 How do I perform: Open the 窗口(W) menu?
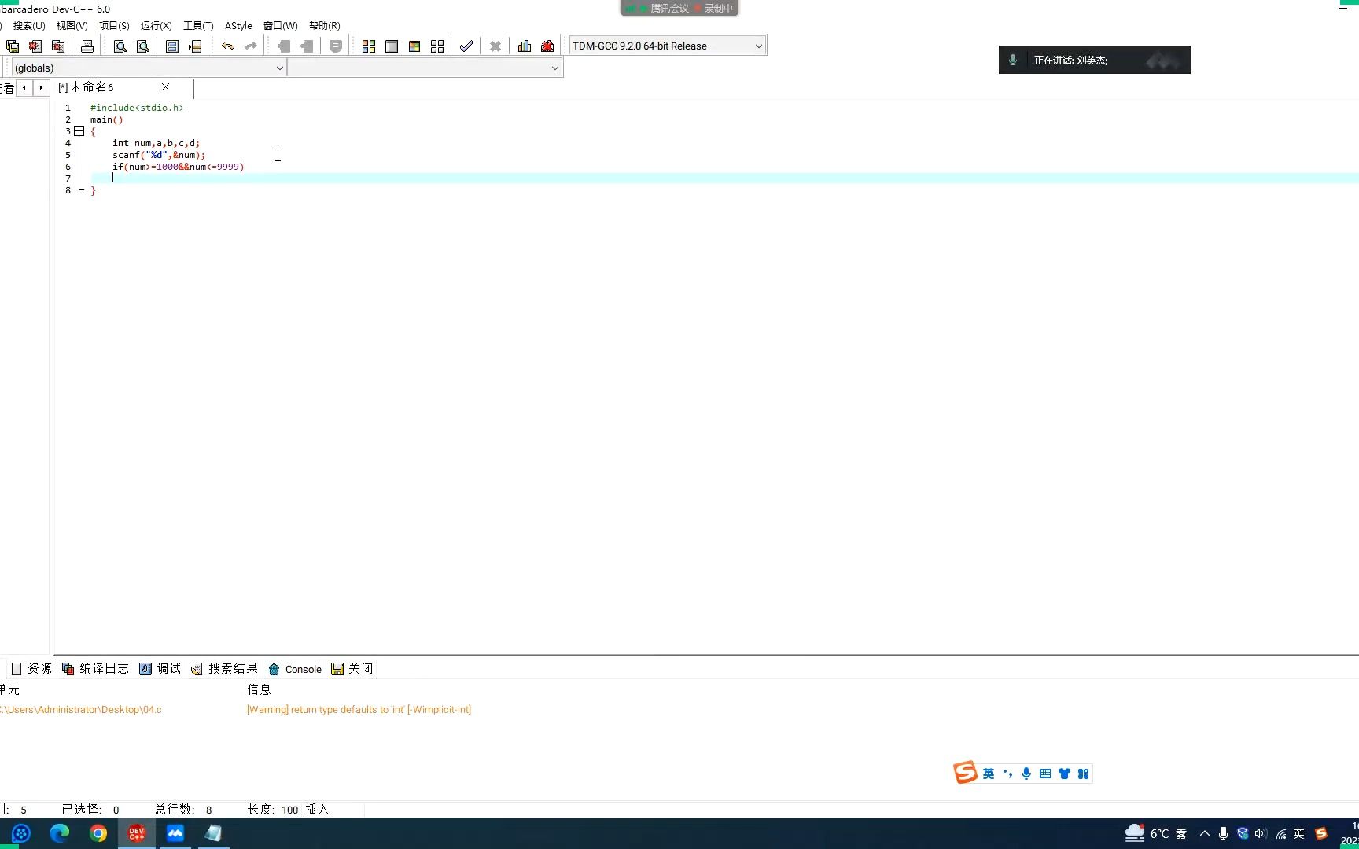click(281, 25)
